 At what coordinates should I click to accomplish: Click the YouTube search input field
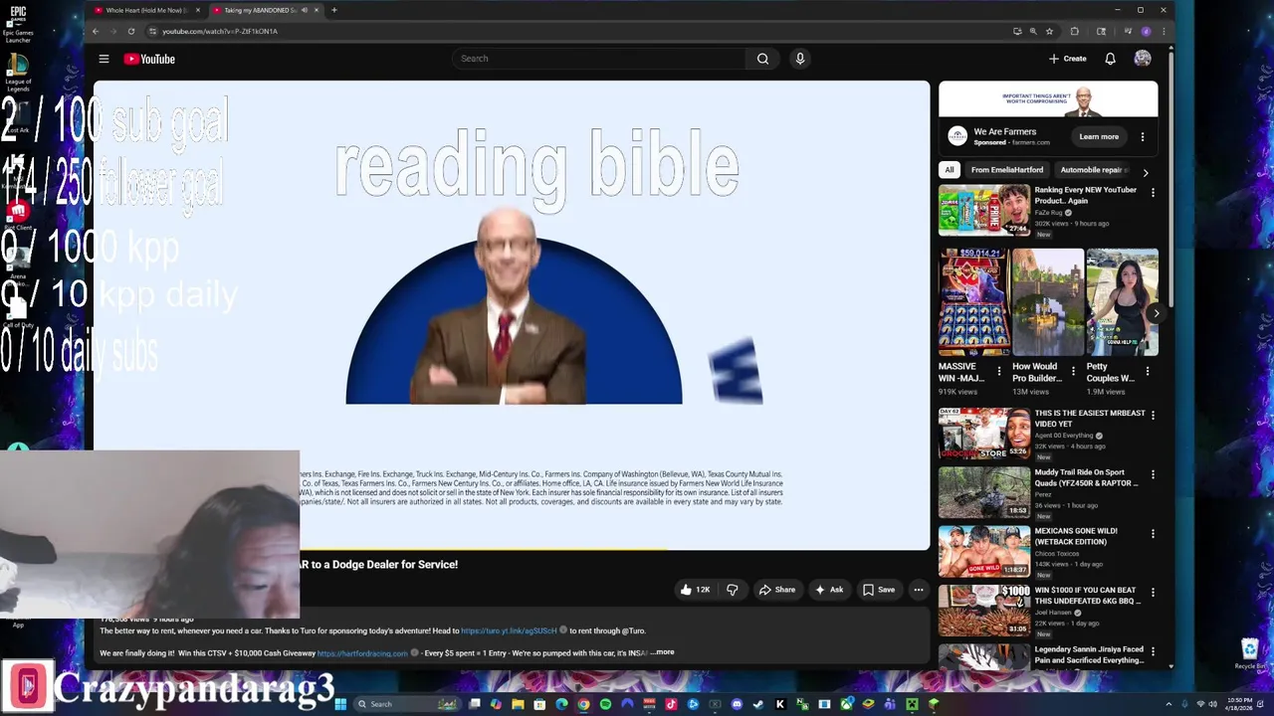[x=599, y=59]
